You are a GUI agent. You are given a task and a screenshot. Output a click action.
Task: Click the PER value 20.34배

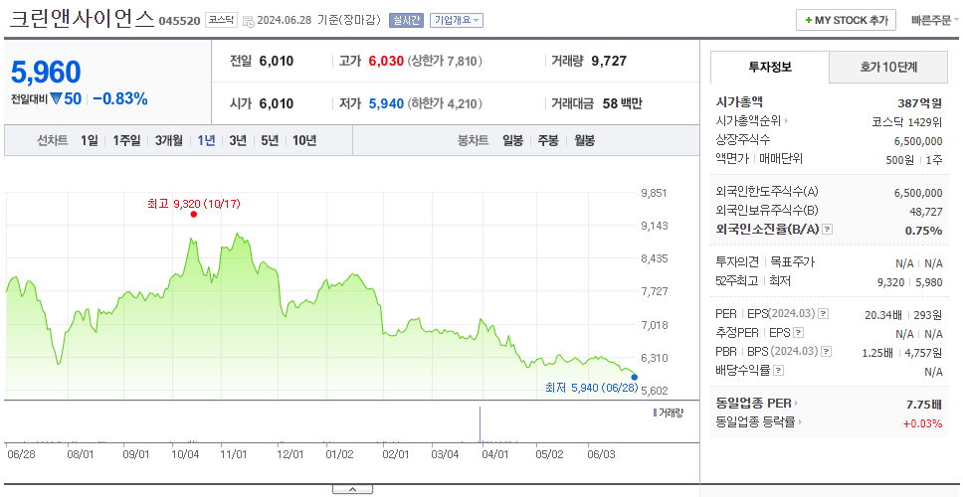point(883,315)
